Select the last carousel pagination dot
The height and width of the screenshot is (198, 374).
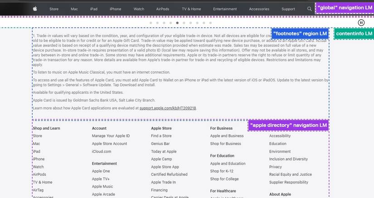point(210,23)
